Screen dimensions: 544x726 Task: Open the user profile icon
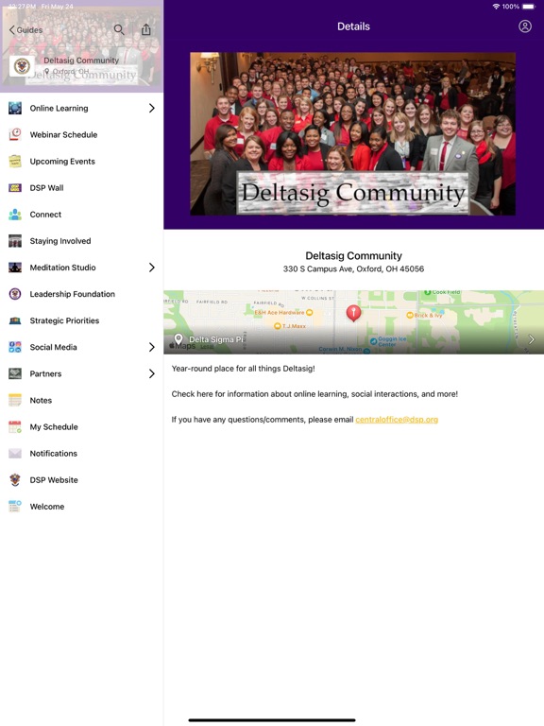(524, 26)
